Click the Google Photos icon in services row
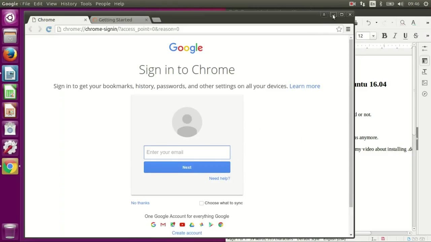The image size is (431, 242). coord(201,225)
